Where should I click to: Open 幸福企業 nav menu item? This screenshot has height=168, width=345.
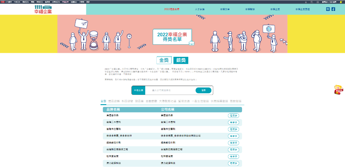[x=275, y=9]
